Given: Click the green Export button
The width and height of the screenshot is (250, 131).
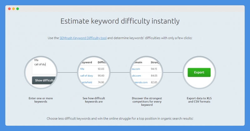Looking at the screenshot, I should [x=199, y=73].
